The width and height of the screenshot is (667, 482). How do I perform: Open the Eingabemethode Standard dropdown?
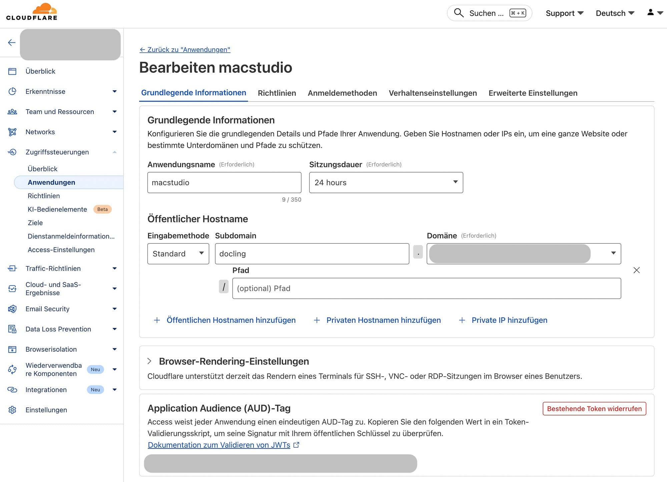[x=178, y=254]
